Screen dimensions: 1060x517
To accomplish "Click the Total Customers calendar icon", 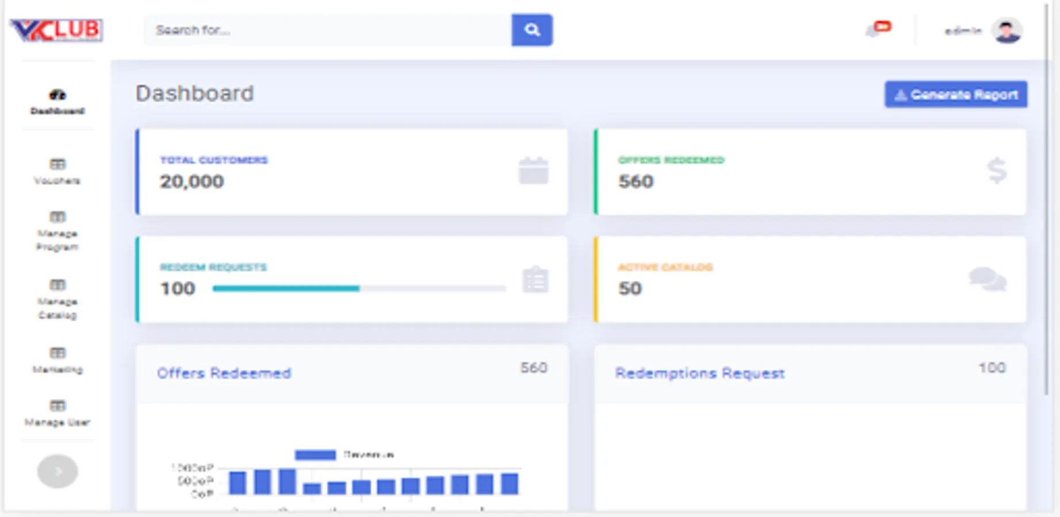I will pos(533,171).
